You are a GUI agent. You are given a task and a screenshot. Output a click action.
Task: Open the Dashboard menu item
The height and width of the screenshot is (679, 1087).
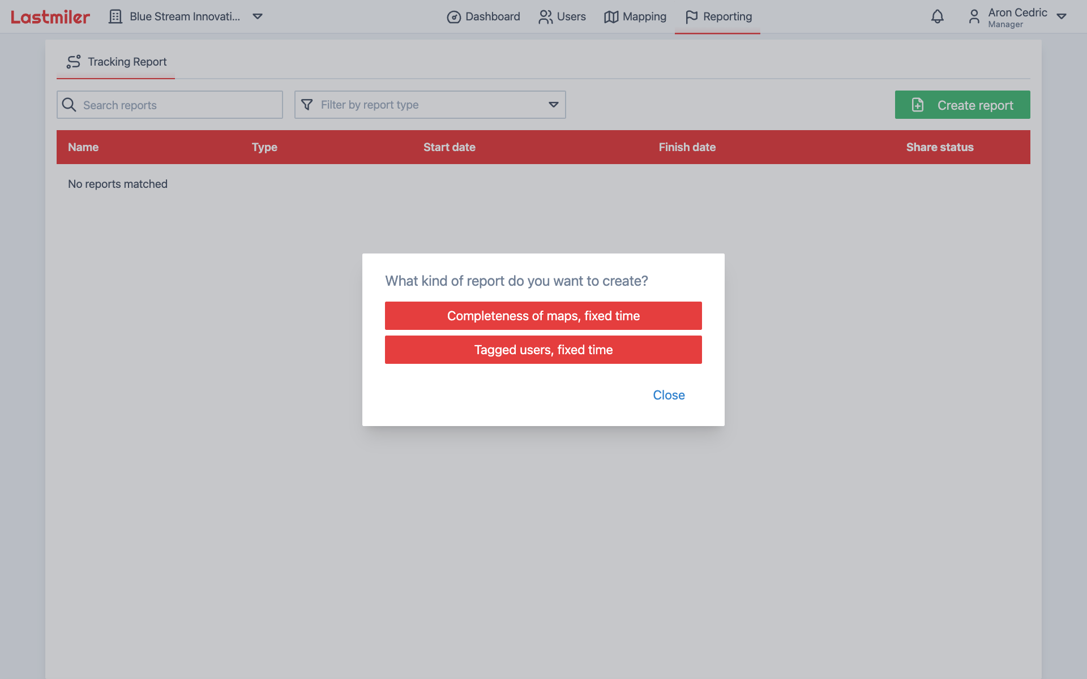[x=483, y=17]
